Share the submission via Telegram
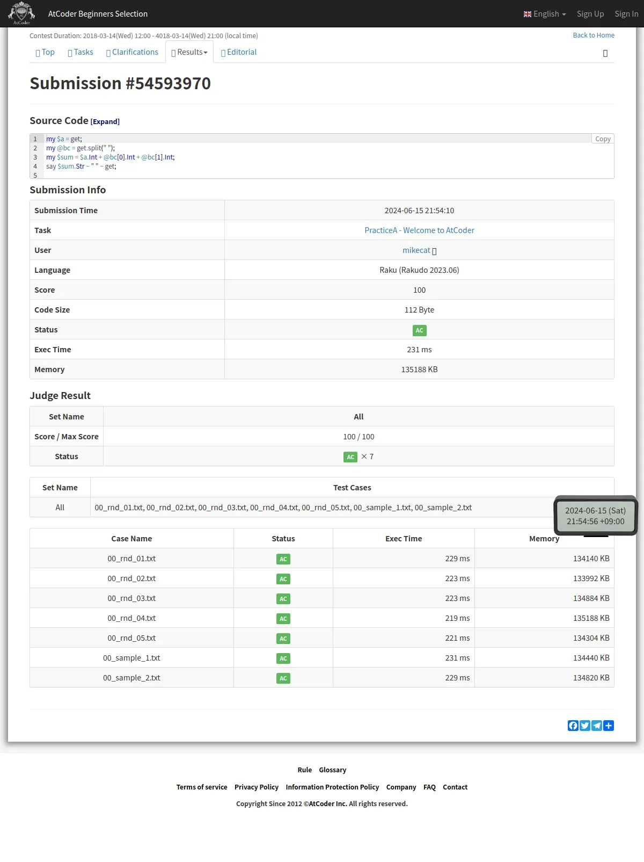The height and width of the screenshot is (862, 644). [597, 726]
